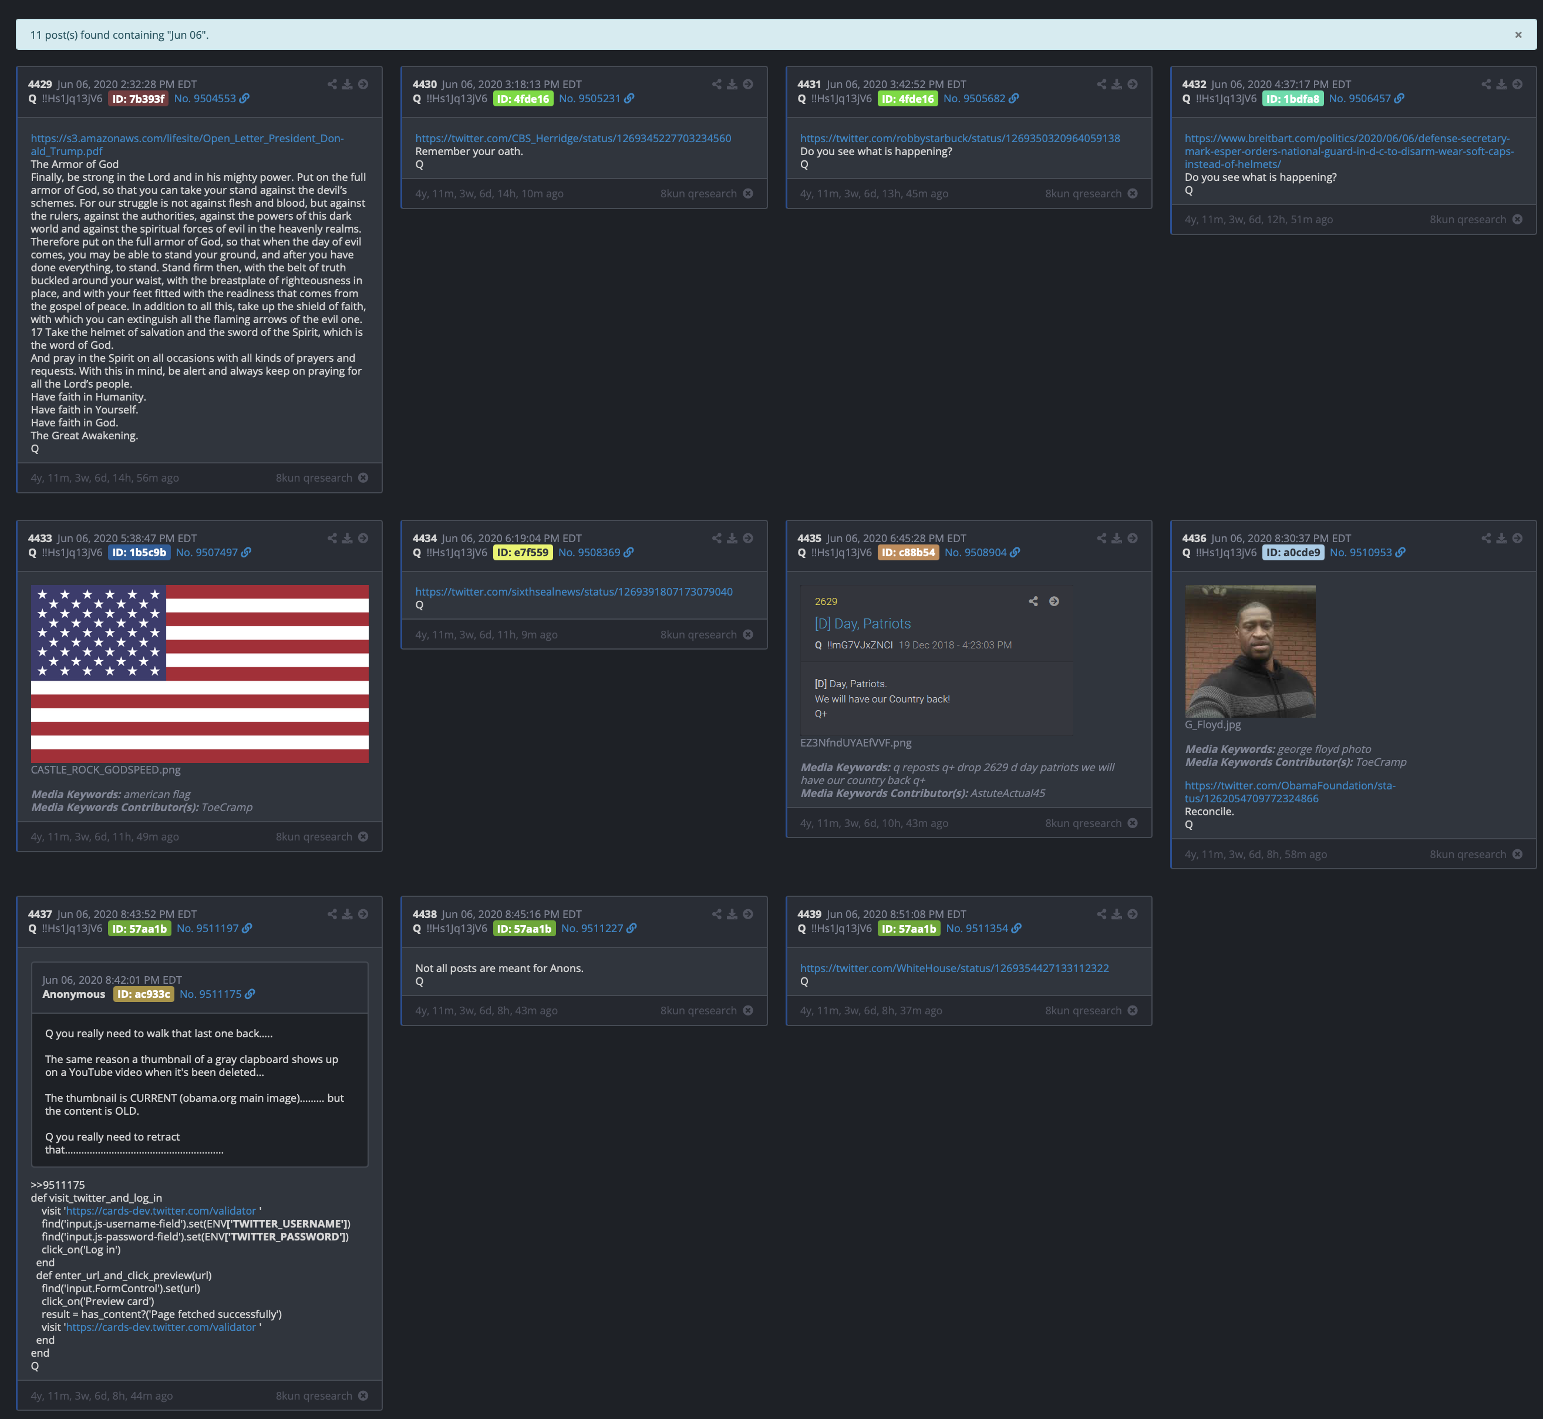Click ID: c88b54 badge

coord(908,552)
